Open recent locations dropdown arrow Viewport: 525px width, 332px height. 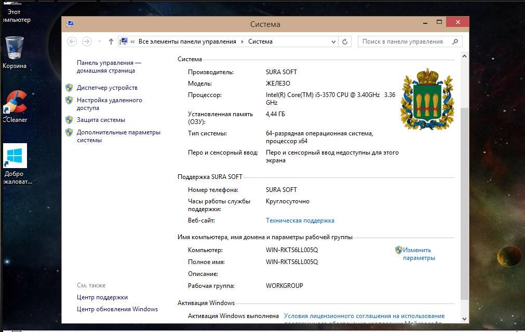pos(99,41)
